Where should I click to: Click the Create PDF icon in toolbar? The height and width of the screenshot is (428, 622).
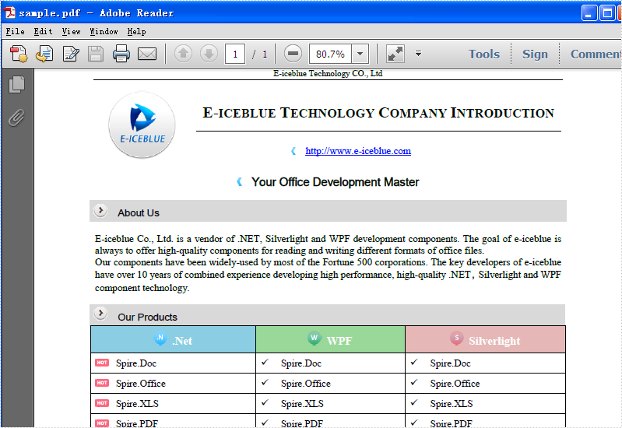coord(18,54)
